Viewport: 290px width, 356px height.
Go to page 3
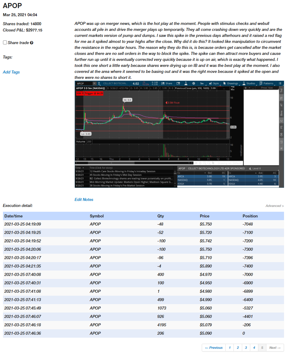(x=246, y=348)
